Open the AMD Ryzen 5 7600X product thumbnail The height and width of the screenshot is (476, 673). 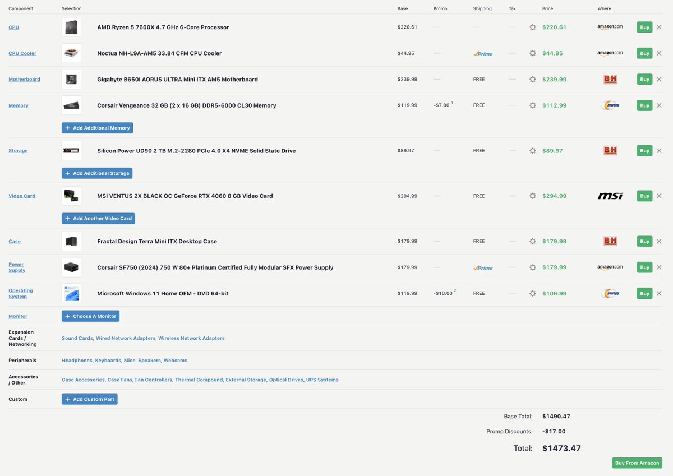point(71,27)
